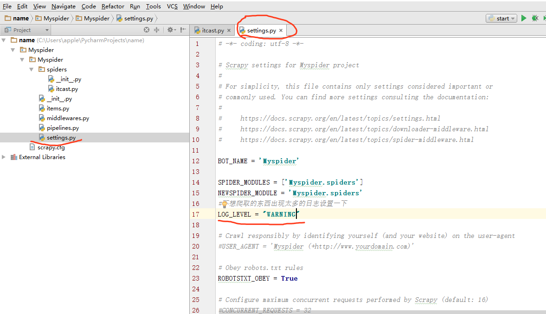Open the View menu
The image size is (546, 314).
39,6
